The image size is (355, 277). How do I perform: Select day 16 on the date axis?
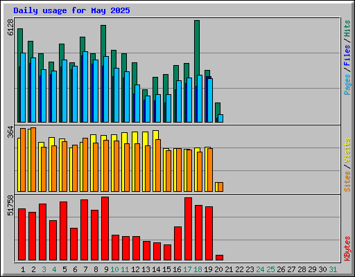177,269
